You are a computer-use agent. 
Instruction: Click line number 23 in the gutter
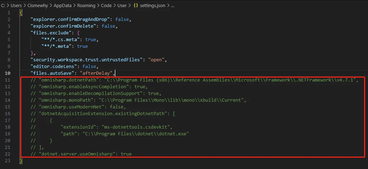pos(7,161)
